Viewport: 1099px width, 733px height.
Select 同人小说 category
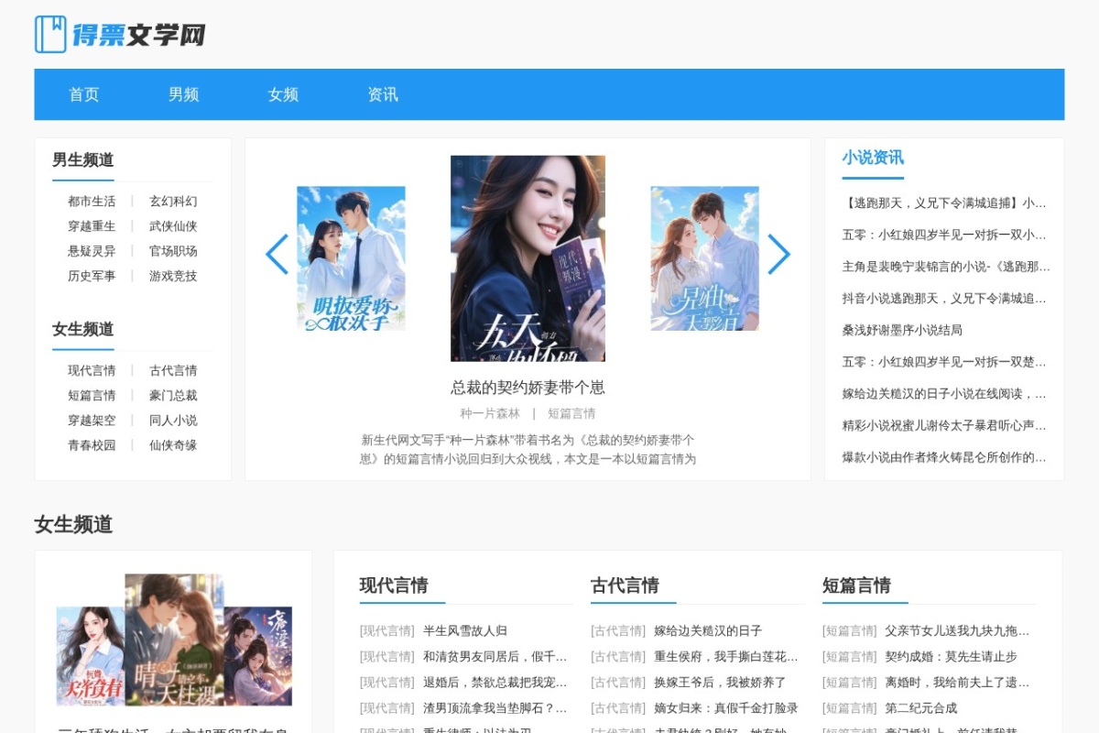[x=173, y=420]
